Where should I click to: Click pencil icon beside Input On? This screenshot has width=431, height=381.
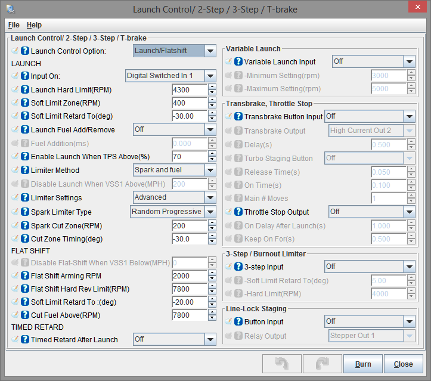tap(15, 76)
